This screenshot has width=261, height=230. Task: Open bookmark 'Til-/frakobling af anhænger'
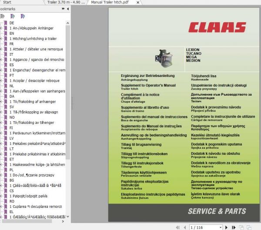pyautogui.click(x=33, y=101)
